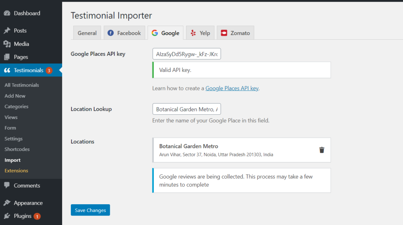Viewport: 403px width, 225px height.
Task: Select the Zomato tab
Action: pos(235,33)
